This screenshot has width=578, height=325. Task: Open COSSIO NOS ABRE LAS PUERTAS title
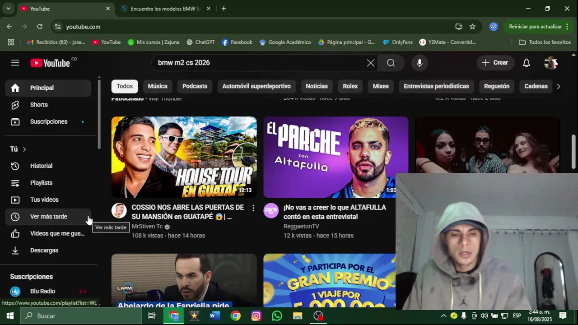[x=188, y=212]
